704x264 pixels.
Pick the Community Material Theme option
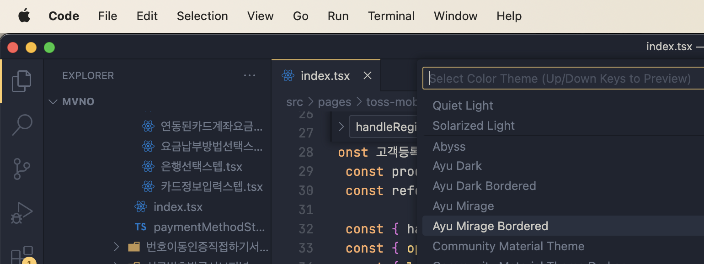(508, 246)
